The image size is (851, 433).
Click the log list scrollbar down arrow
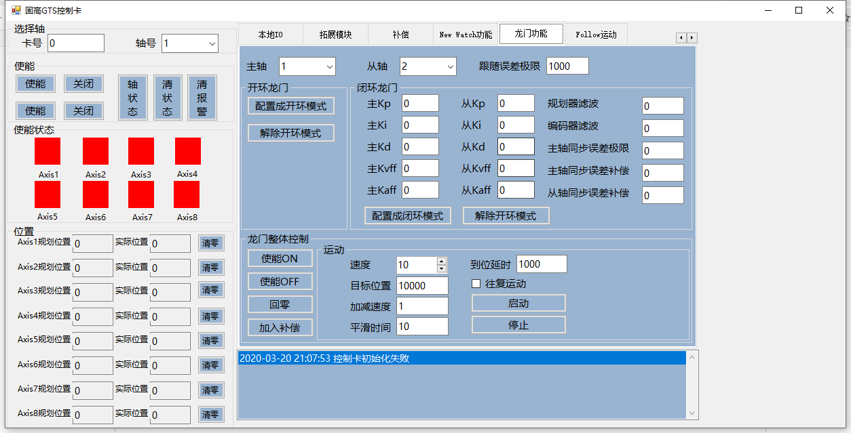point(692,413)
